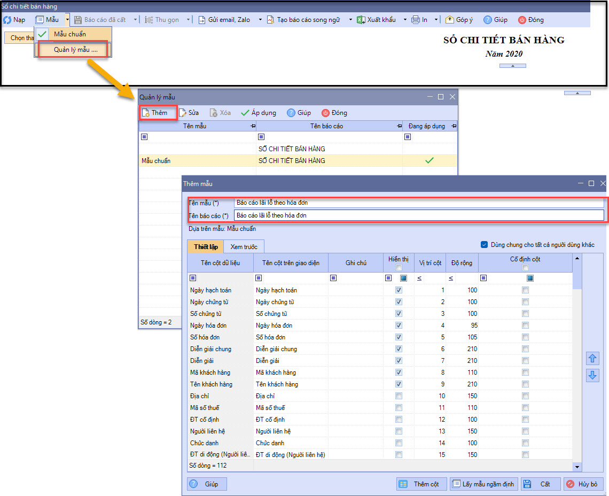Click the Tên mẫu input field

tap(418, 203)
